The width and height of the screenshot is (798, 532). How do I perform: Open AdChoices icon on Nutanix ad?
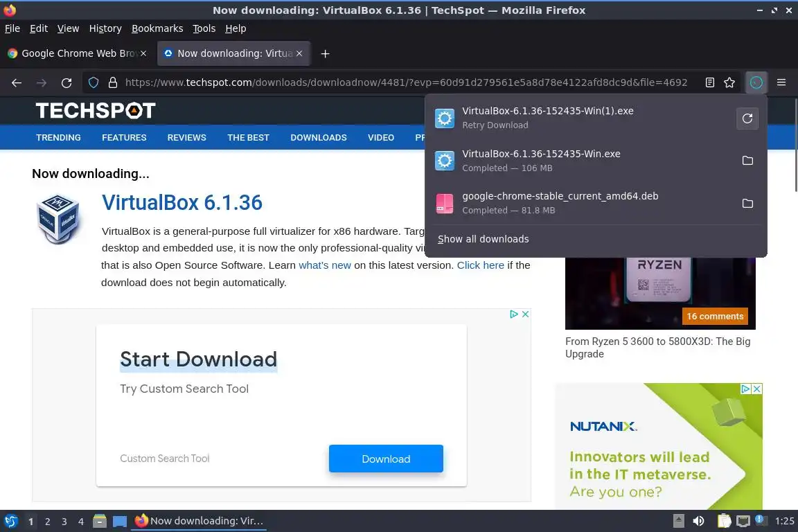745,389
